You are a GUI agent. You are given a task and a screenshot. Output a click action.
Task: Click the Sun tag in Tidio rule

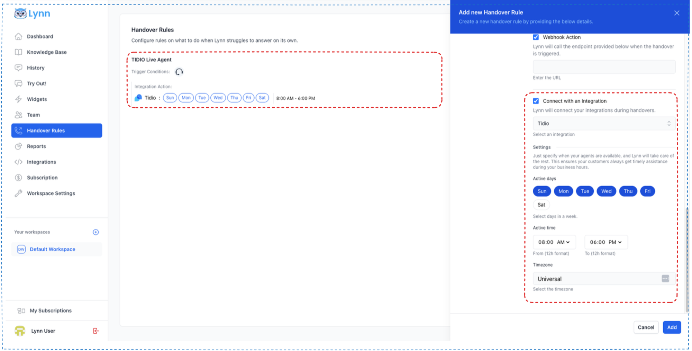coord(170,98)
